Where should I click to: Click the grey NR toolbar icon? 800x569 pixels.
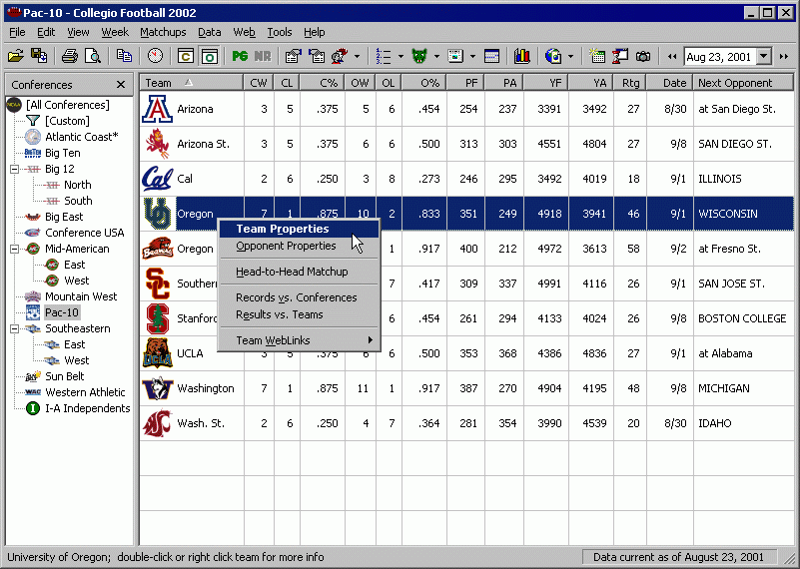[263, 56]
